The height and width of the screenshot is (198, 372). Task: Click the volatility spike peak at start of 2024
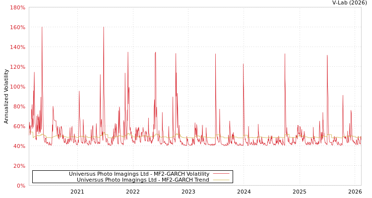(x=243, y=64)
